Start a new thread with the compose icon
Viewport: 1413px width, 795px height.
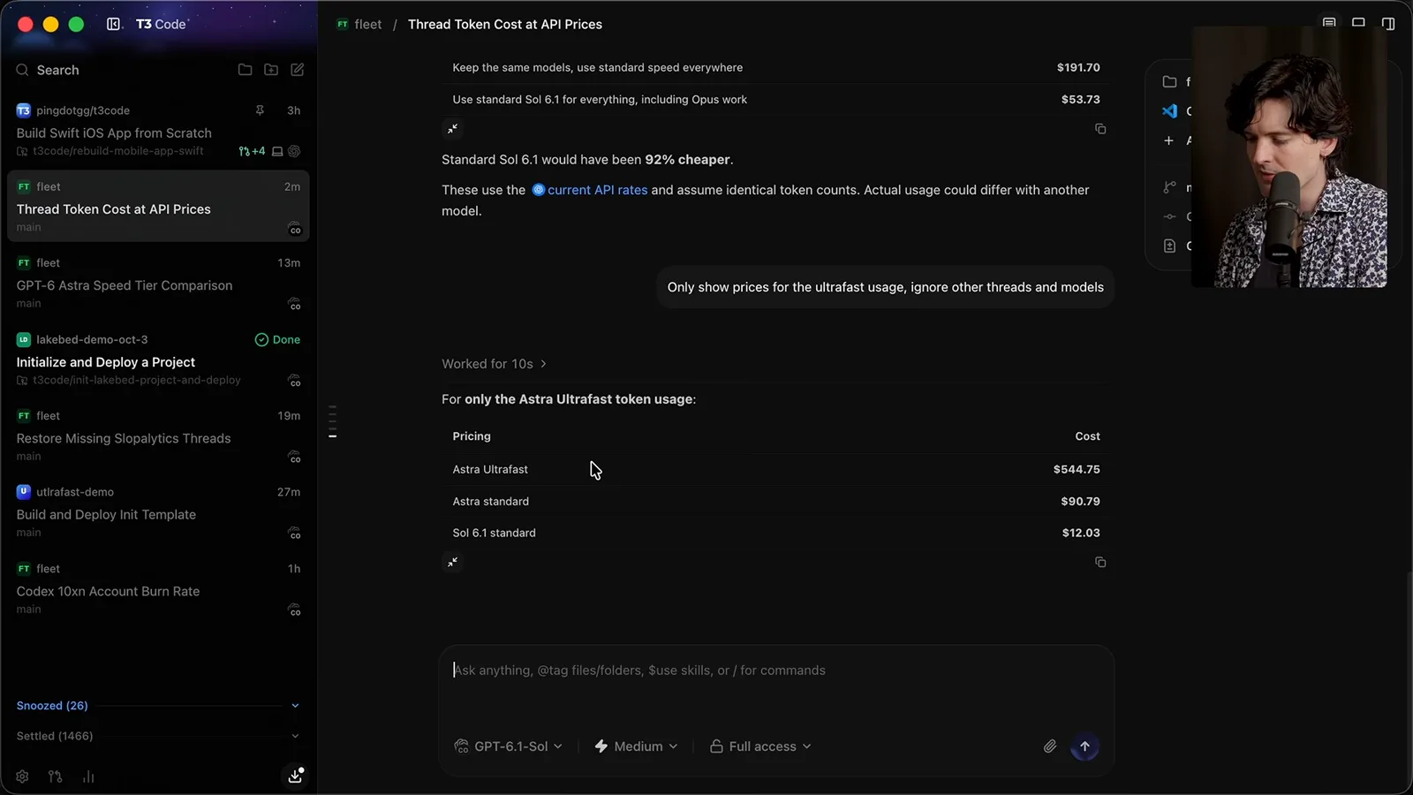click(x=298, y=70)
